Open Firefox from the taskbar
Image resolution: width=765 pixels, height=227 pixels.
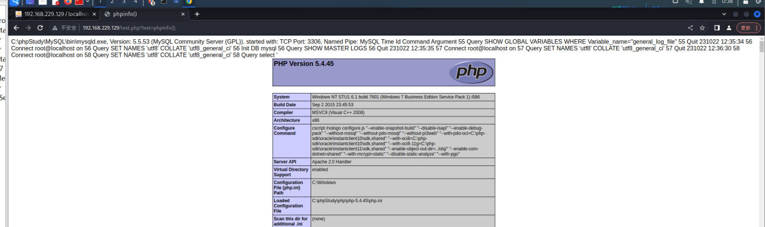68,2
